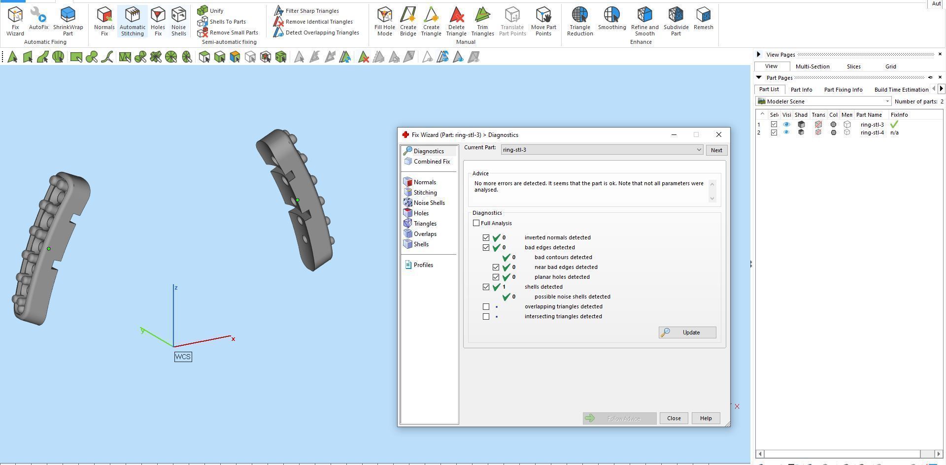Image resolution: width=946 pixels, height=465 pixels.
Task: Filter Sharp Triangles
Action: coord(306,10)
